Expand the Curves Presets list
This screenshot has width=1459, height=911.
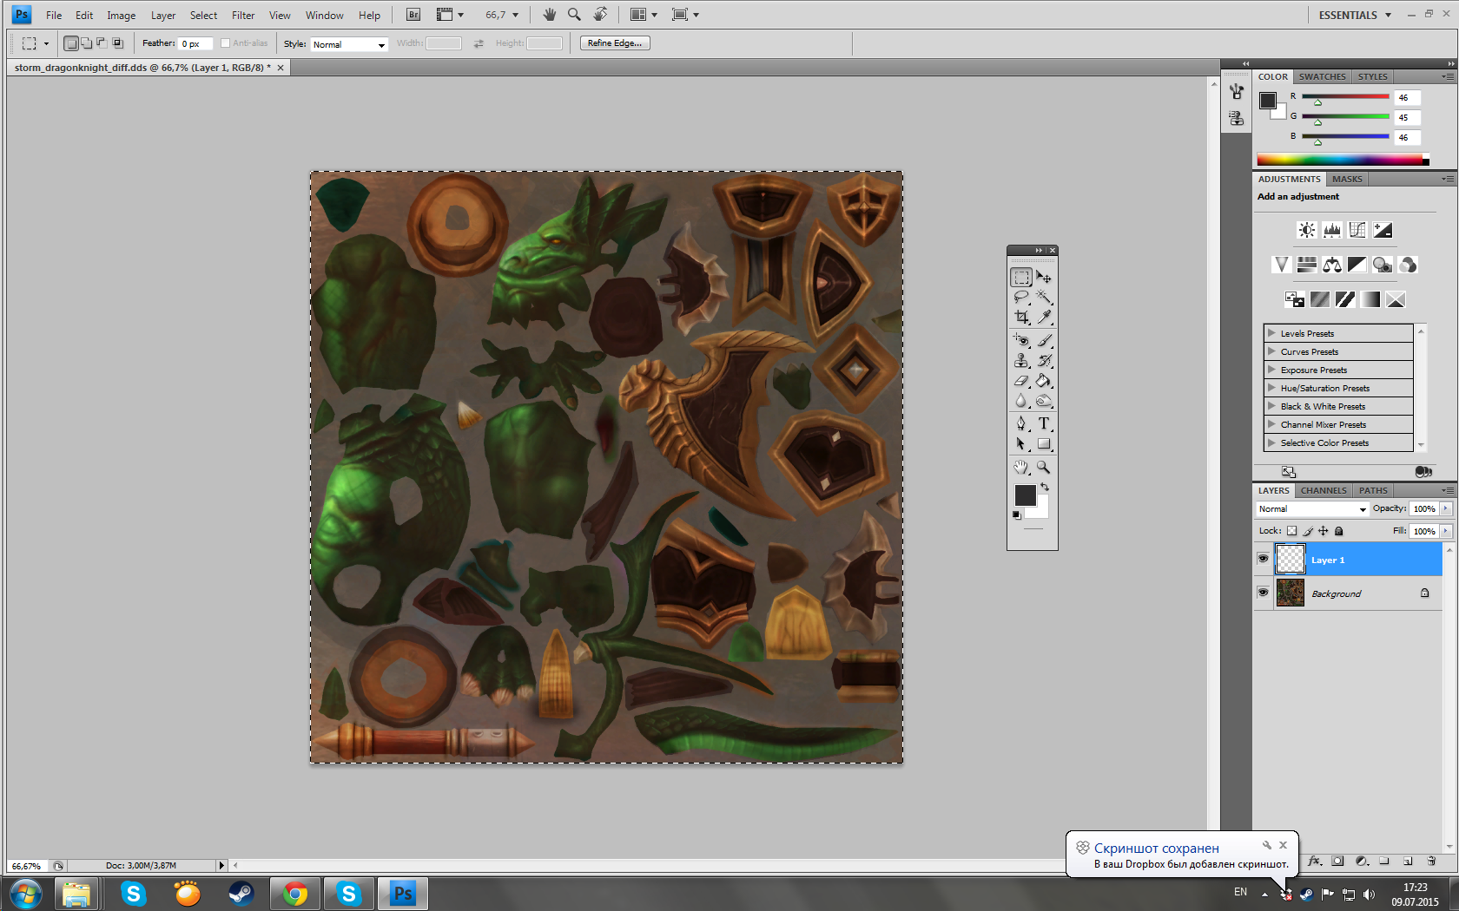coord(1271,351)
